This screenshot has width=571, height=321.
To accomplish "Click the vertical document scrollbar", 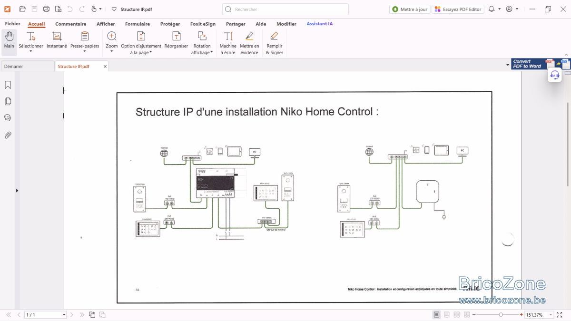I will click(x=568, y=144).
